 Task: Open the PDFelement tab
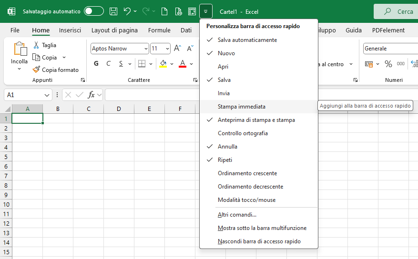click(x=388, y=30)
